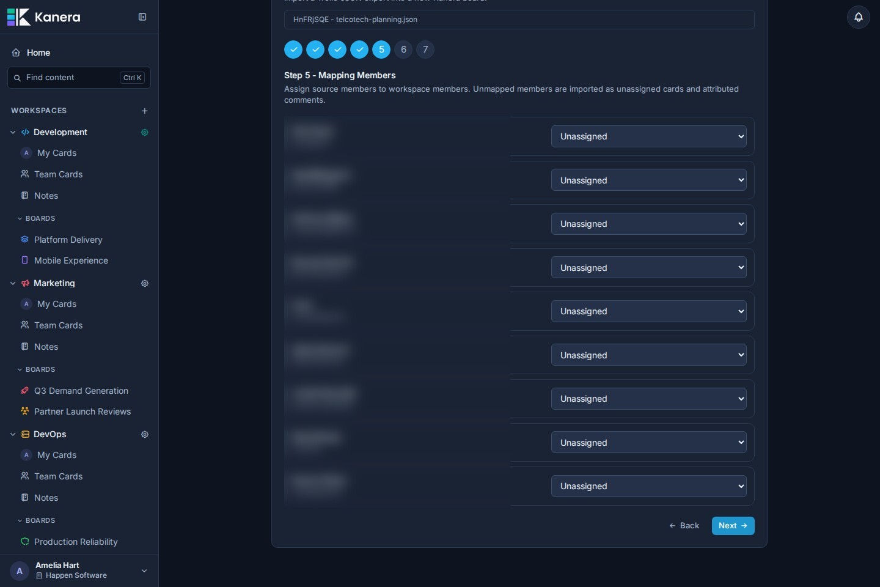Open first member's Unassigned dropdown
Image resolution: width=880 pixels, height=587 pixels.
point(648,136)
